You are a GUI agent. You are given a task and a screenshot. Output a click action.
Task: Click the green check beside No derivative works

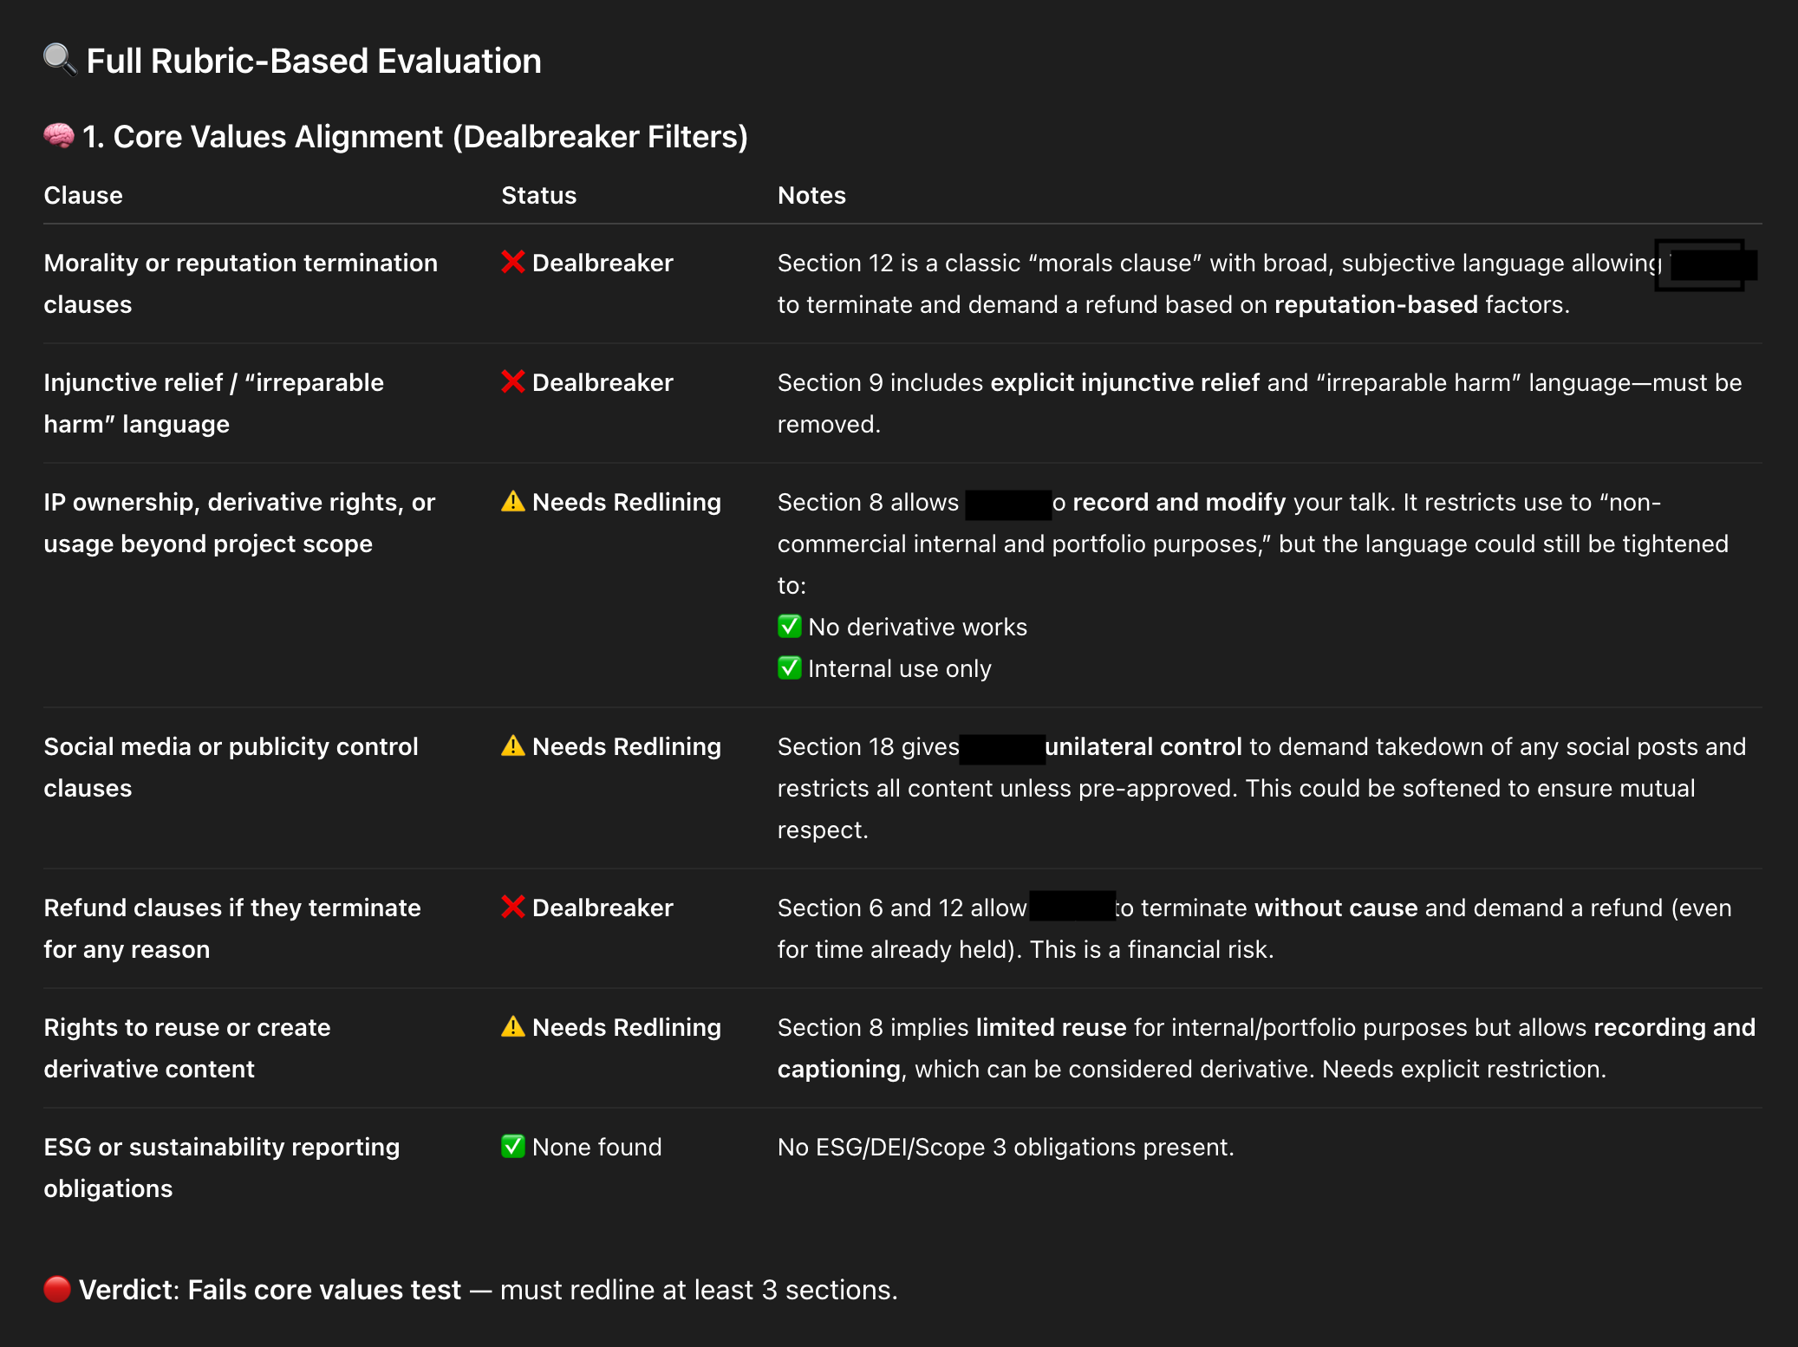(789, 626)
